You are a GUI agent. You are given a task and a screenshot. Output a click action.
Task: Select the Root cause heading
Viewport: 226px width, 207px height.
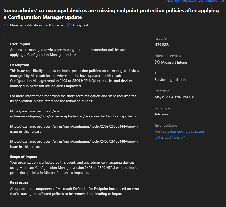[x=19, y=183]
